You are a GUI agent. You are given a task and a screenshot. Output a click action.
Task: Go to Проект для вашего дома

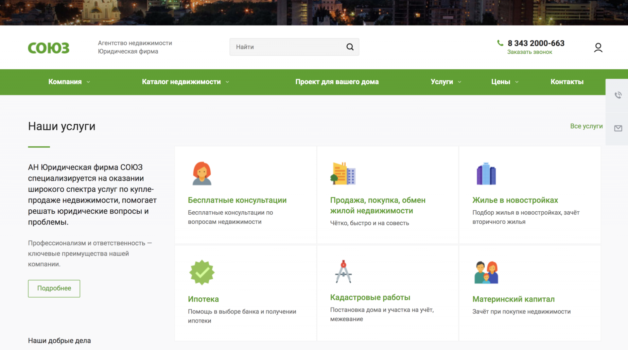pyautogui.click(x=337, y=82)
